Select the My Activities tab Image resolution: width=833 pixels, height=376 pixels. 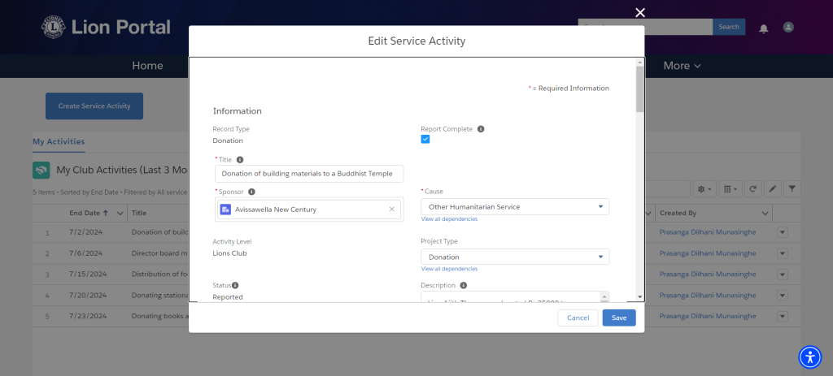pos(59,141)
